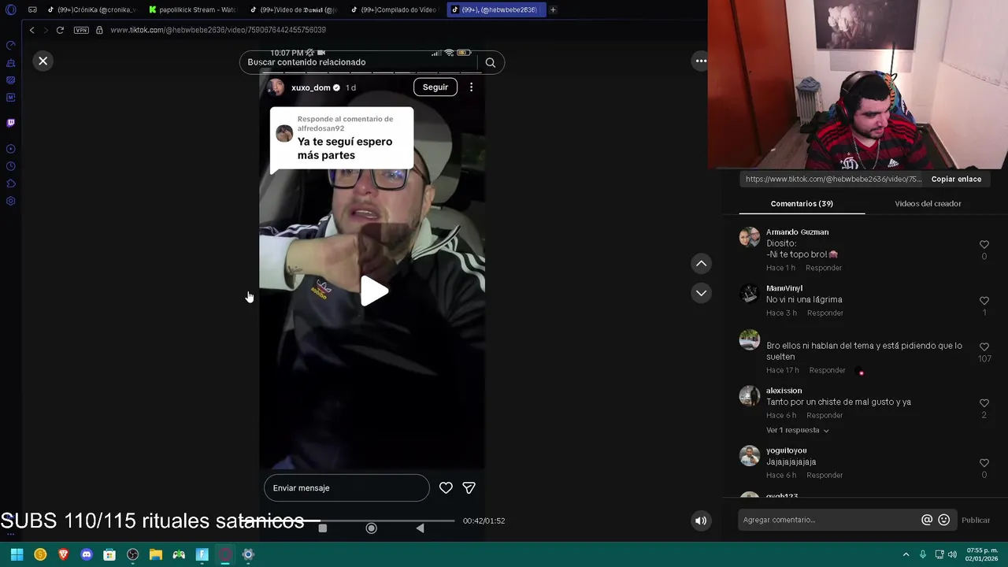Open the GX Corner gamepad icon
The width and height of the screenshot is (1008, 567).
coord(32,9)
